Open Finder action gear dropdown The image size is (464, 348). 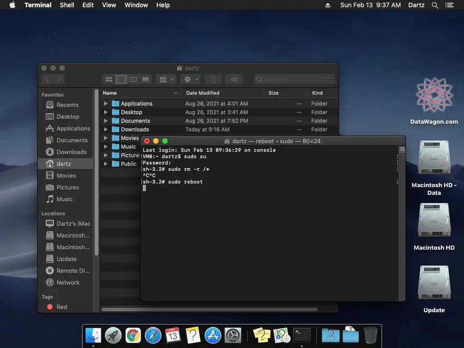[x=191, y=79]
